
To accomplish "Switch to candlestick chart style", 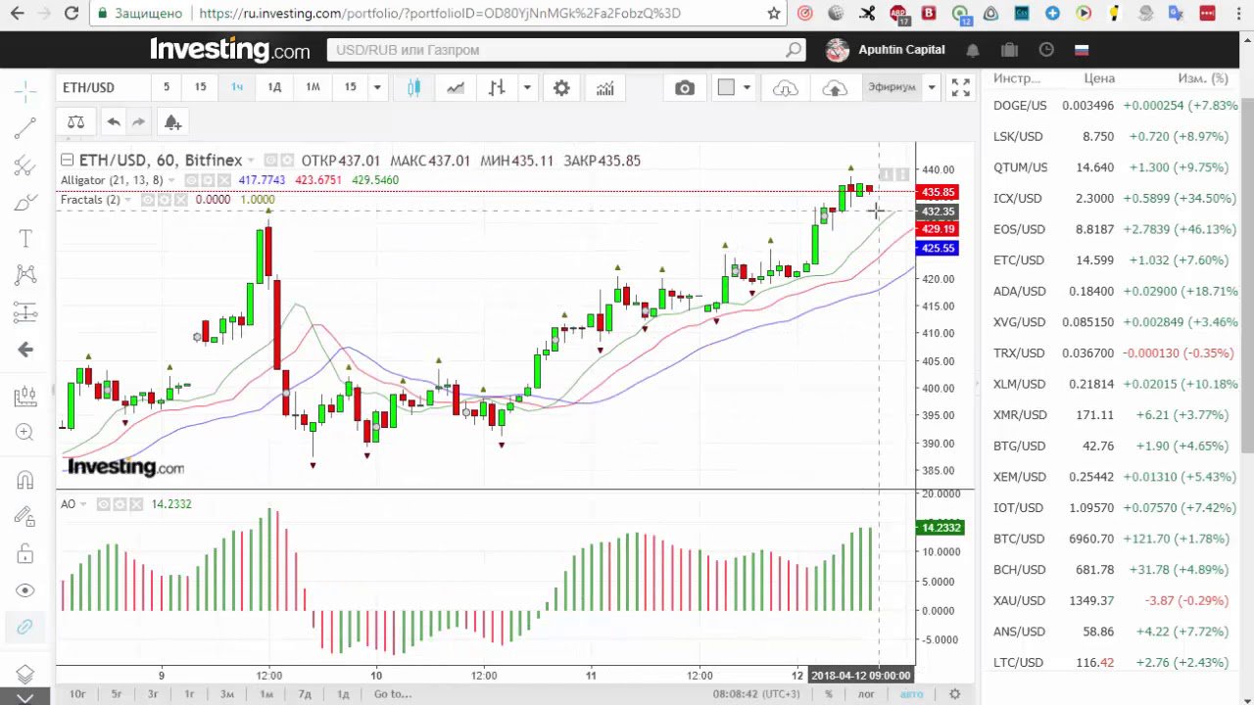I will click(x=413, y=87).
